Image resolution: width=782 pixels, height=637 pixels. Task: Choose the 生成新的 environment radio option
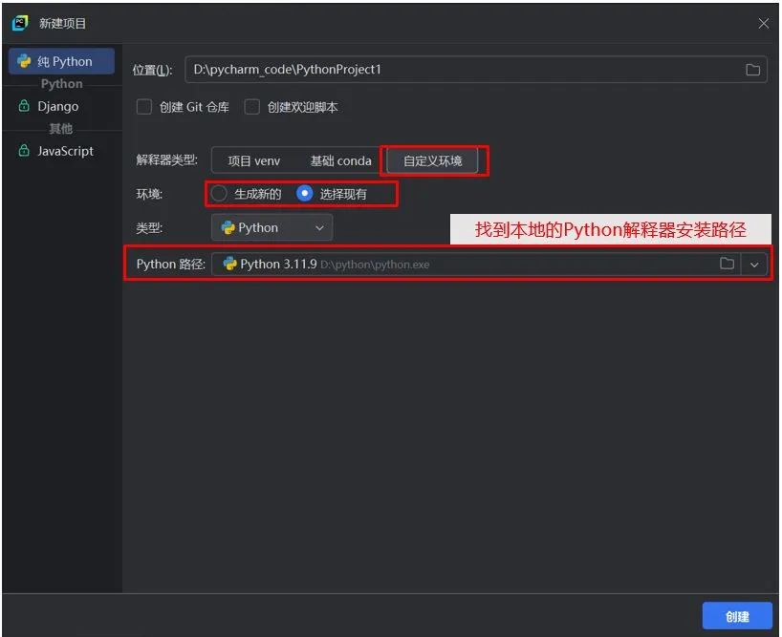219,194
